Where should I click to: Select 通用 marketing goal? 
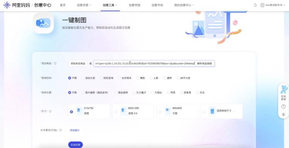pyautogui.click(x=165, y=78)
